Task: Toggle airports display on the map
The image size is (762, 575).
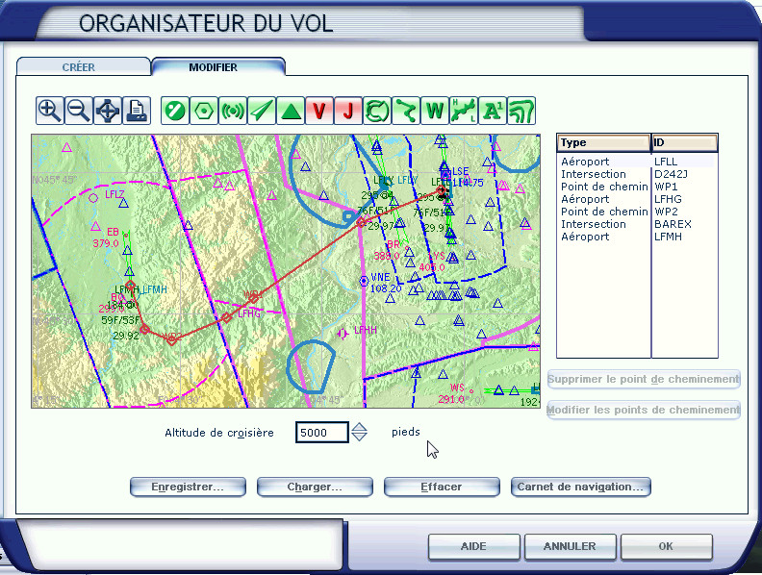Action: pyautogui.click(x=174, y=111)
